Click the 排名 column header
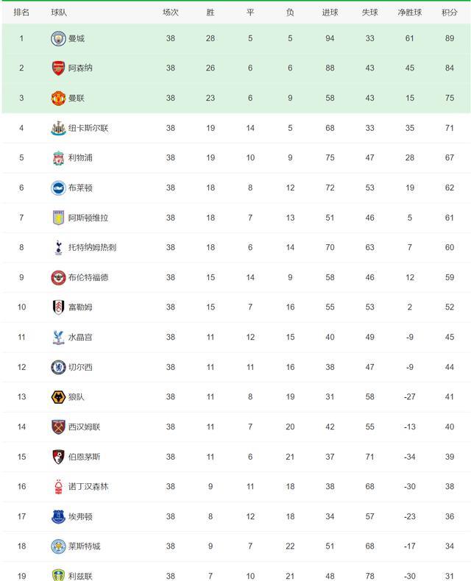471x581 pixels. [x=21, y=13]
